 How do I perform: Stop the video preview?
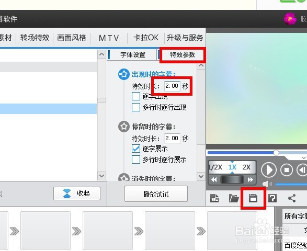pyautogui.click(x=287, y=170)
